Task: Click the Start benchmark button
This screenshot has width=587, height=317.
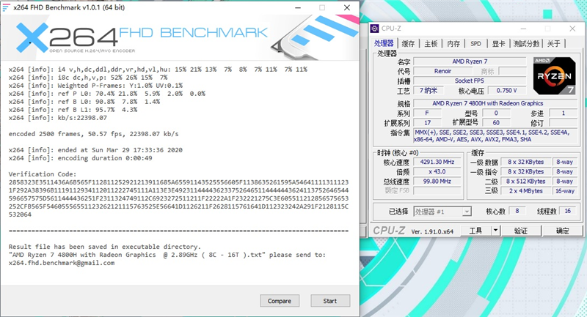Action: click(330, 301)
